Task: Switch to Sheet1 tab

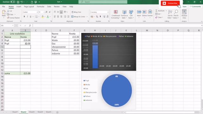Action: [15, 112]
